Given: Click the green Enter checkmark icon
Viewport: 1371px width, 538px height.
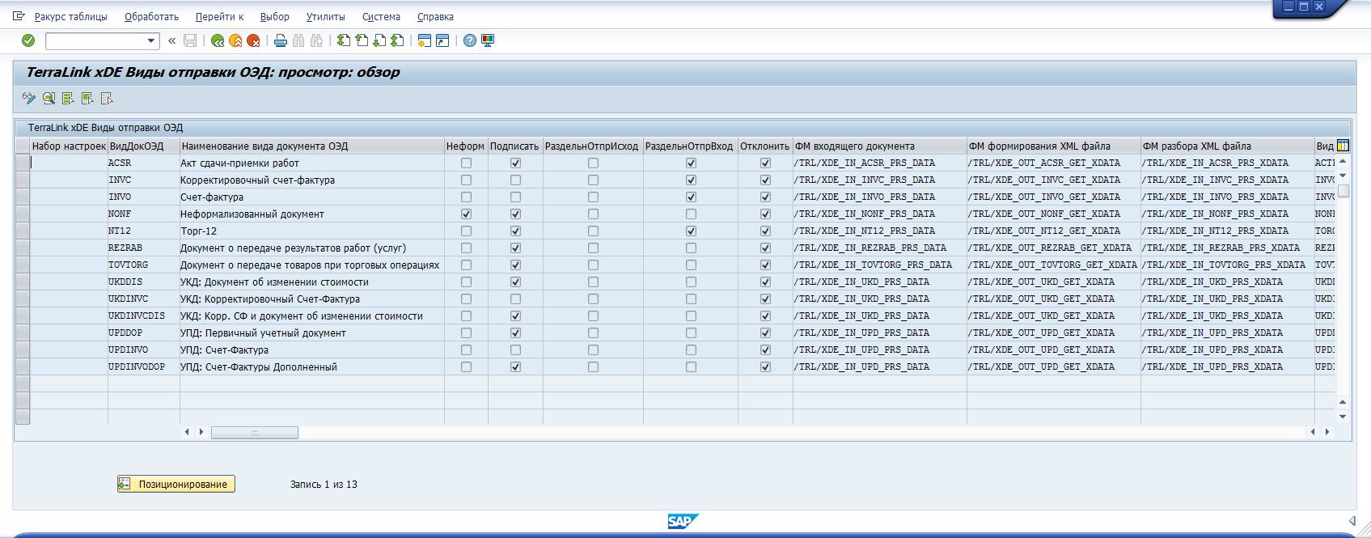Looking at the screenshot, I should point(28,40).
